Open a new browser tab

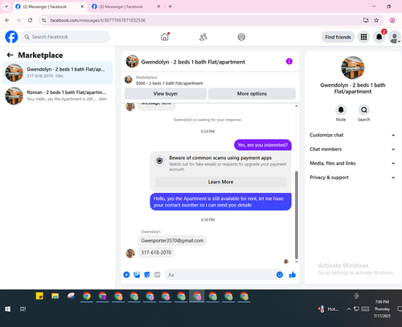pos(170,6)
